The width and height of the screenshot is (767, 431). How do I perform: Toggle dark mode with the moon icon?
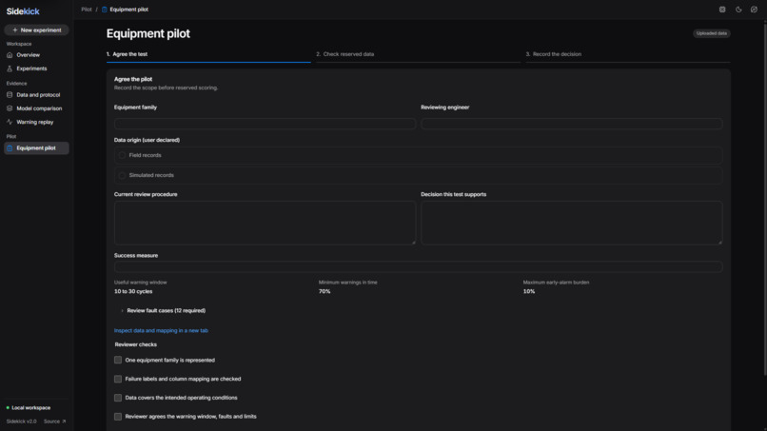pyautogui.click(x=738, y=10)
